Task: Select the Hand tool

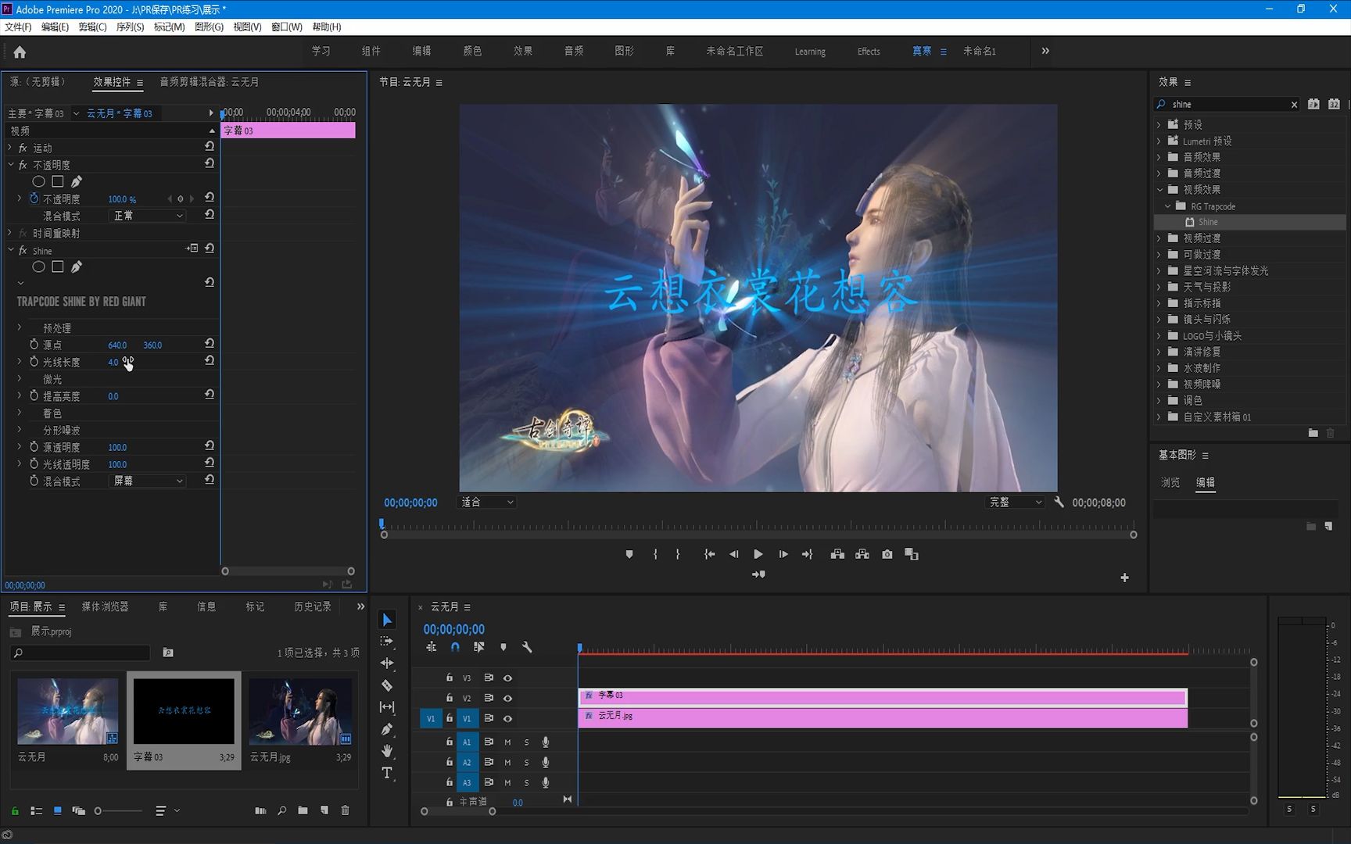Action: (387, 751)
